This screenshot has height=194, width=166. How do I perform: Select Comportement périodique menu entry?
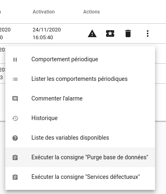(80, 60)
